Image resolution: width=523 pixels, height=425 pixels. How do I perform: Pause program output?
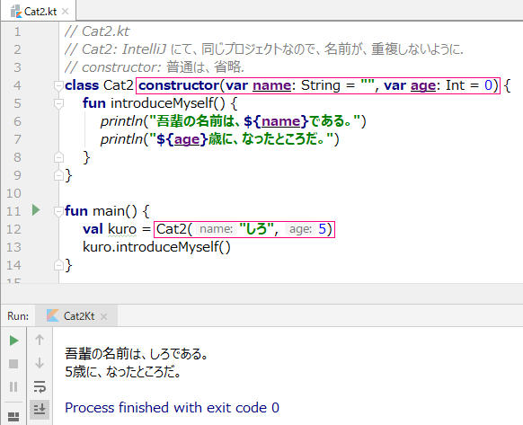click(x=13, y=386)
